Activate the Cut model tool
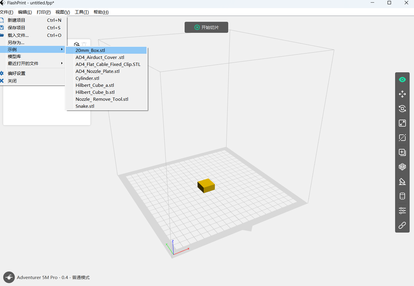Viewport: 414px width, 286px height. coord(402,138)
